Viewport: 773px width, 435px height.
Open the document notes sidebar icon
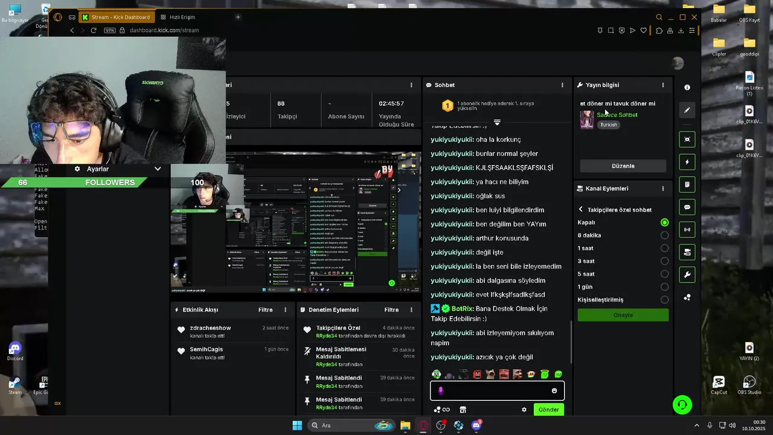pyautogui.click(x=687, y=184)
